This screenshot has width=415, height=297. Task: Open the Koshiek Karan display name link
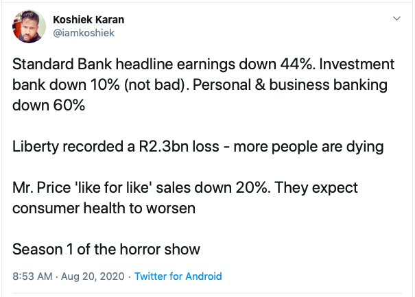[x=88, y=20]
